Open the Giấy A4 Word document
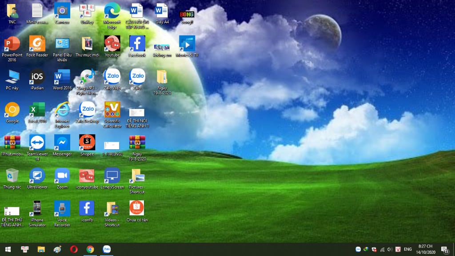Viewport: 455px width, 256px height. pyautogui.click(x=162, y=11)
